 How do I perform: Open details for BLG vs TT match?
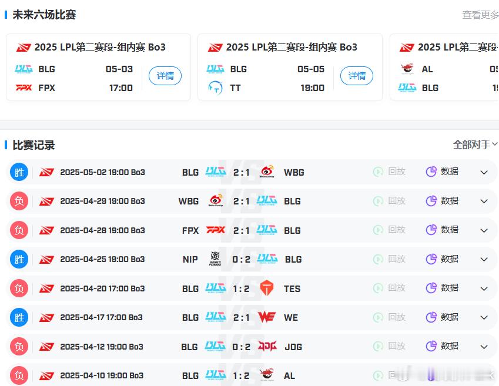pos(357,76)
